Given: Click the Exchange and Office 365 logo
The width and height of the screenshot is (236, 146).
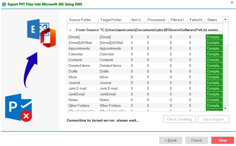Looking at the screenshot, I should click(x=41, y=33).
